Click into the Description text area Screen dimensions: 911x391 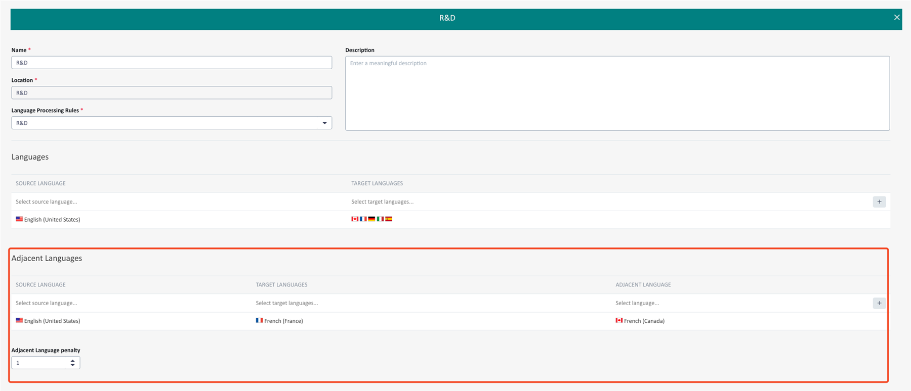point(617,93)
